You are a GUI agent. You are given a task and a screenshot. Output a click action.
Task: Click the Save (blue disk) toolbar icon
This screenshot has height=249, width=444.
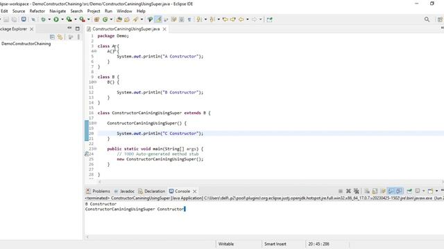coord(24,19)
